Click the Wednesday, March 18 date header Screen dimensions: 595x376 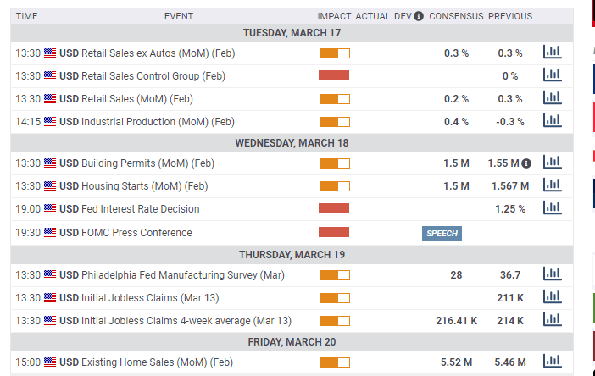point(292,142)
